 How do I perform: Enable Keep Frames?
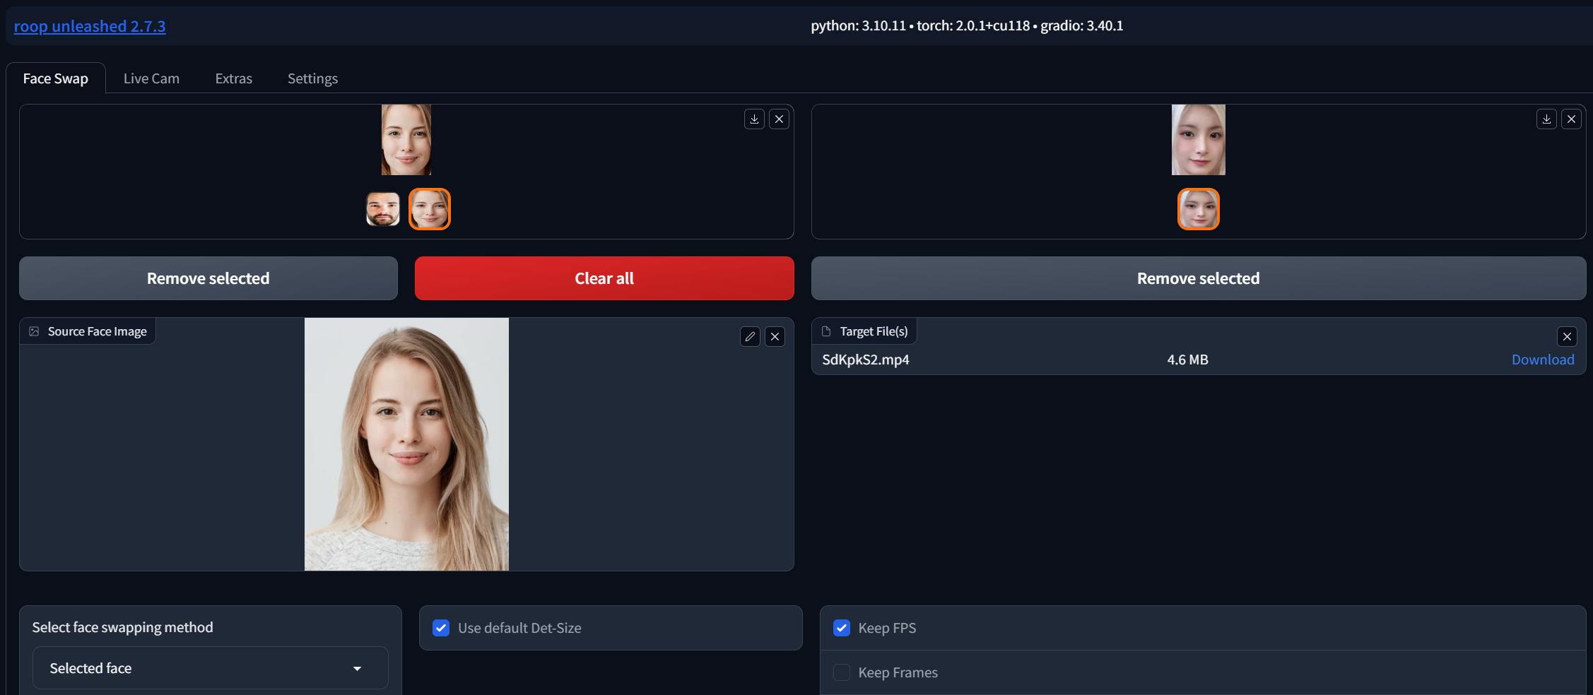tap(841, 672)
